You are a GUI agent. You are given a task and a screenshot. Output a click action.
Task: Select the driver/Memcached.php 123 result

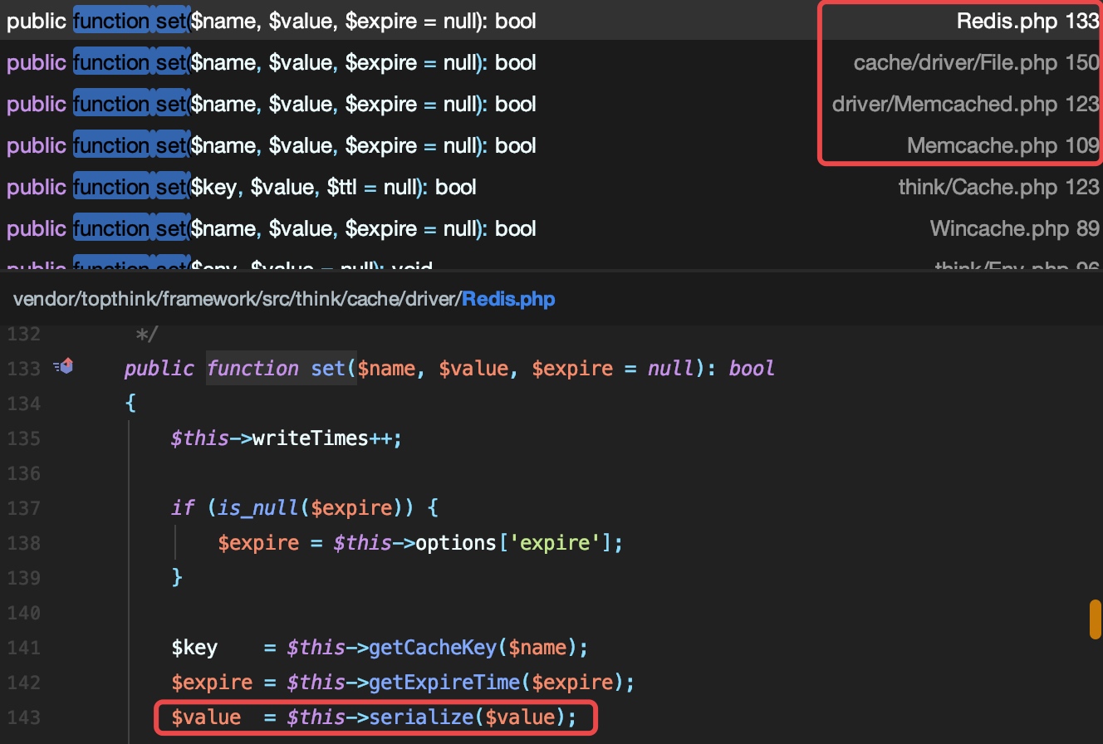click(551, 104)
